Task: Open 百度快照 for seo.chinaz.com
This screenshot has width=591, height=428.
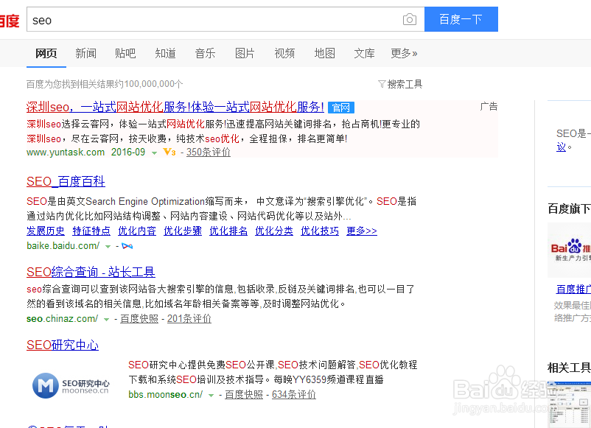Action: 139,319
